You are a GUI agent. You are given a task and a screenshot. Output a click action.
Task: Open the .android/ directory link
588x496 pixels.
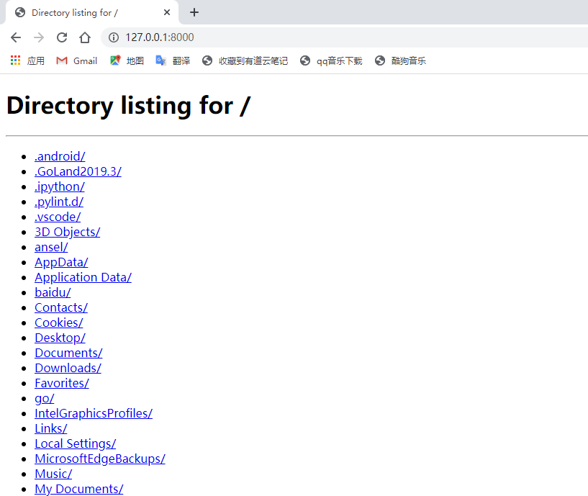click(60, 156)
